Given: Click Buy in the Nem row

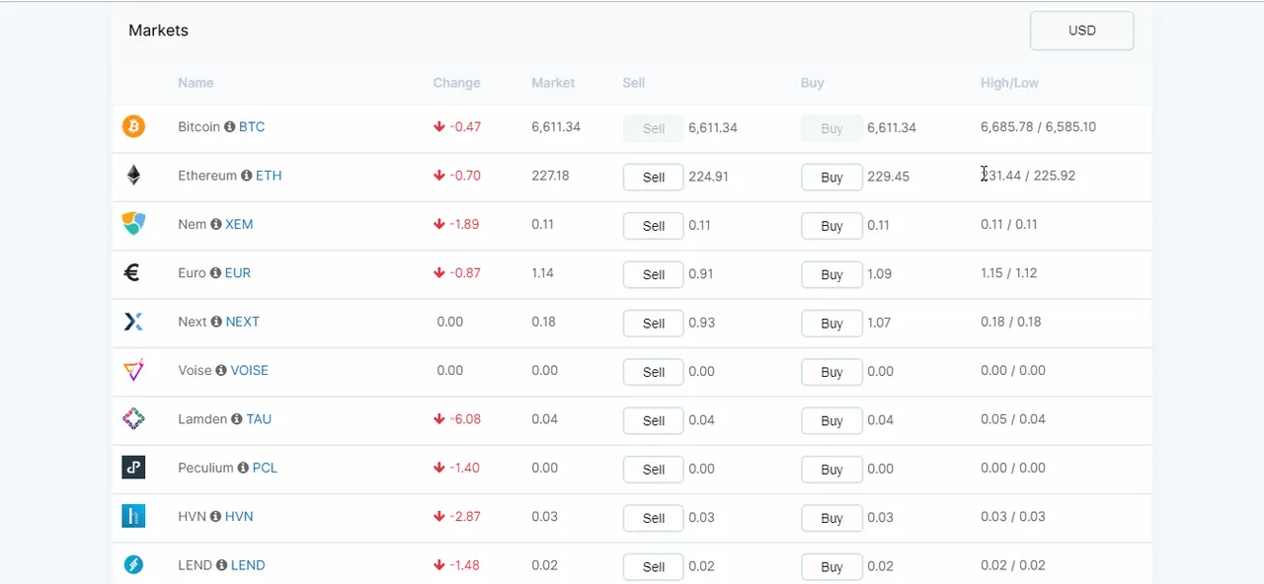Looking at the screenshot, I should [x=831, y=226].
